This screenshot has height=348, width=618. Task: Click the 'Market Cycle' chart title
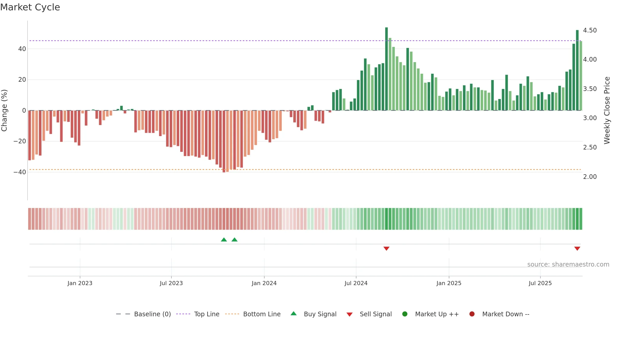tap(30, 7)
